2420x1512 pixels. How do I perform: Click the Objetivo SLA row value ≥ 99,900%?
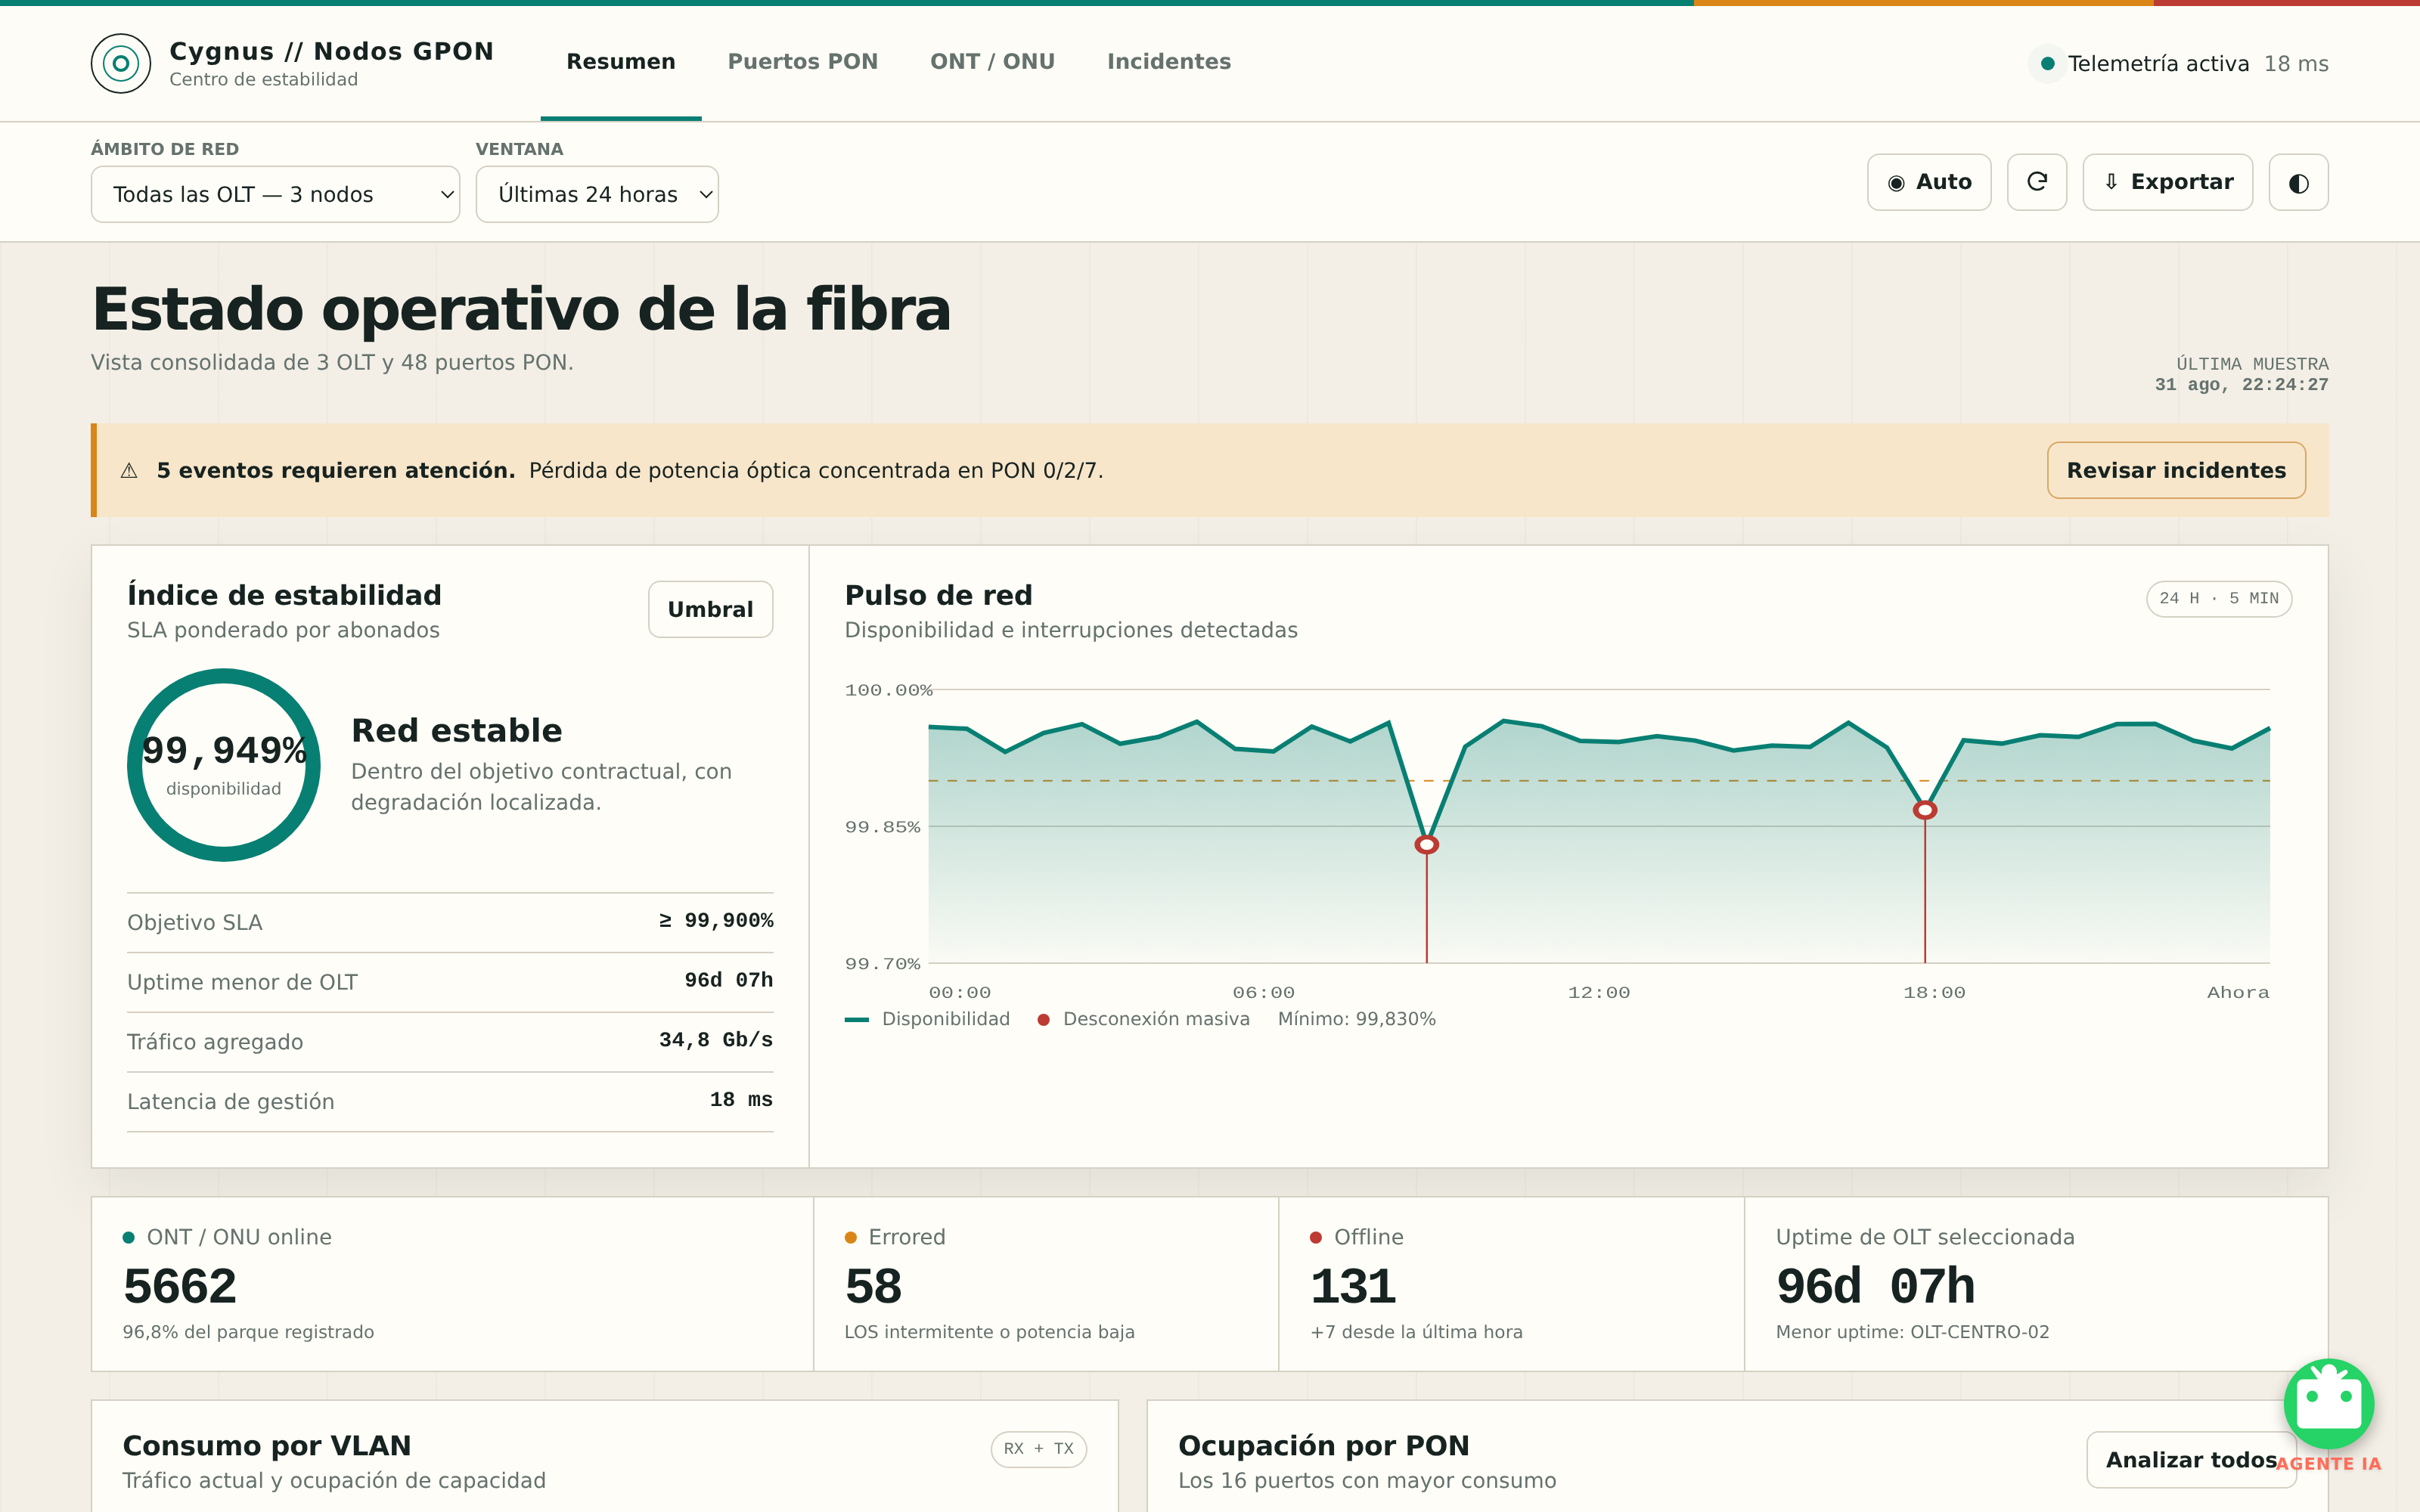(x=716, y=921)
